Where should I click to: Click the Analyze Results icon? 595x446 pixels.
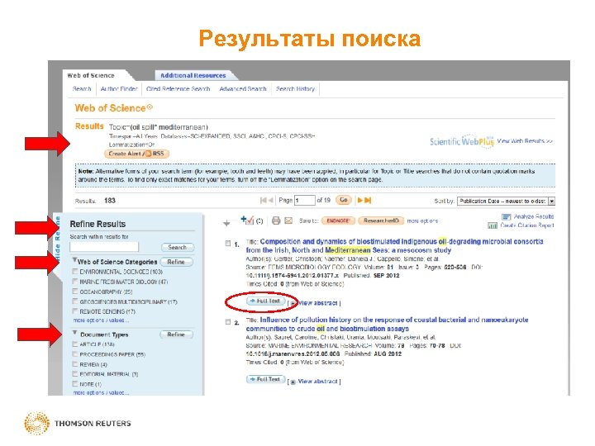507,217
